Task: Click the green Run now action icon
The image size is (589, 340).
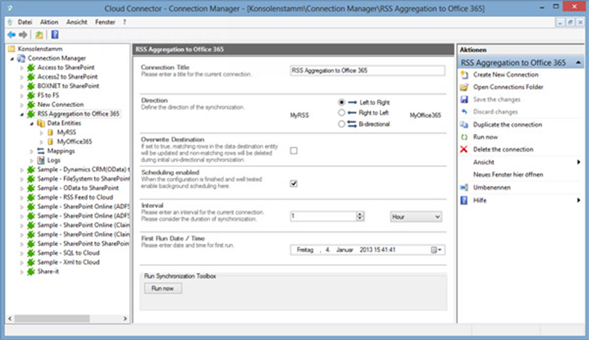Action: [464, 137]
